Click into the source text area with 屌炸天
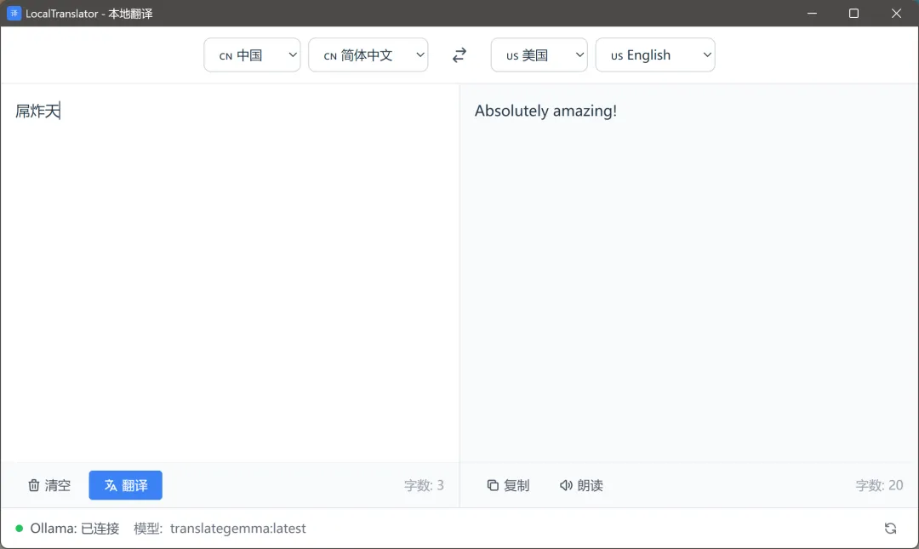 tap(230, 272)
